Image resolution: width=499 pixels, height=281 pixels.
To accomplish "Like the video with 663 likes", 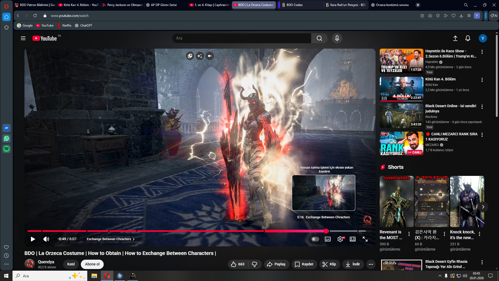I will coord(238,264).
